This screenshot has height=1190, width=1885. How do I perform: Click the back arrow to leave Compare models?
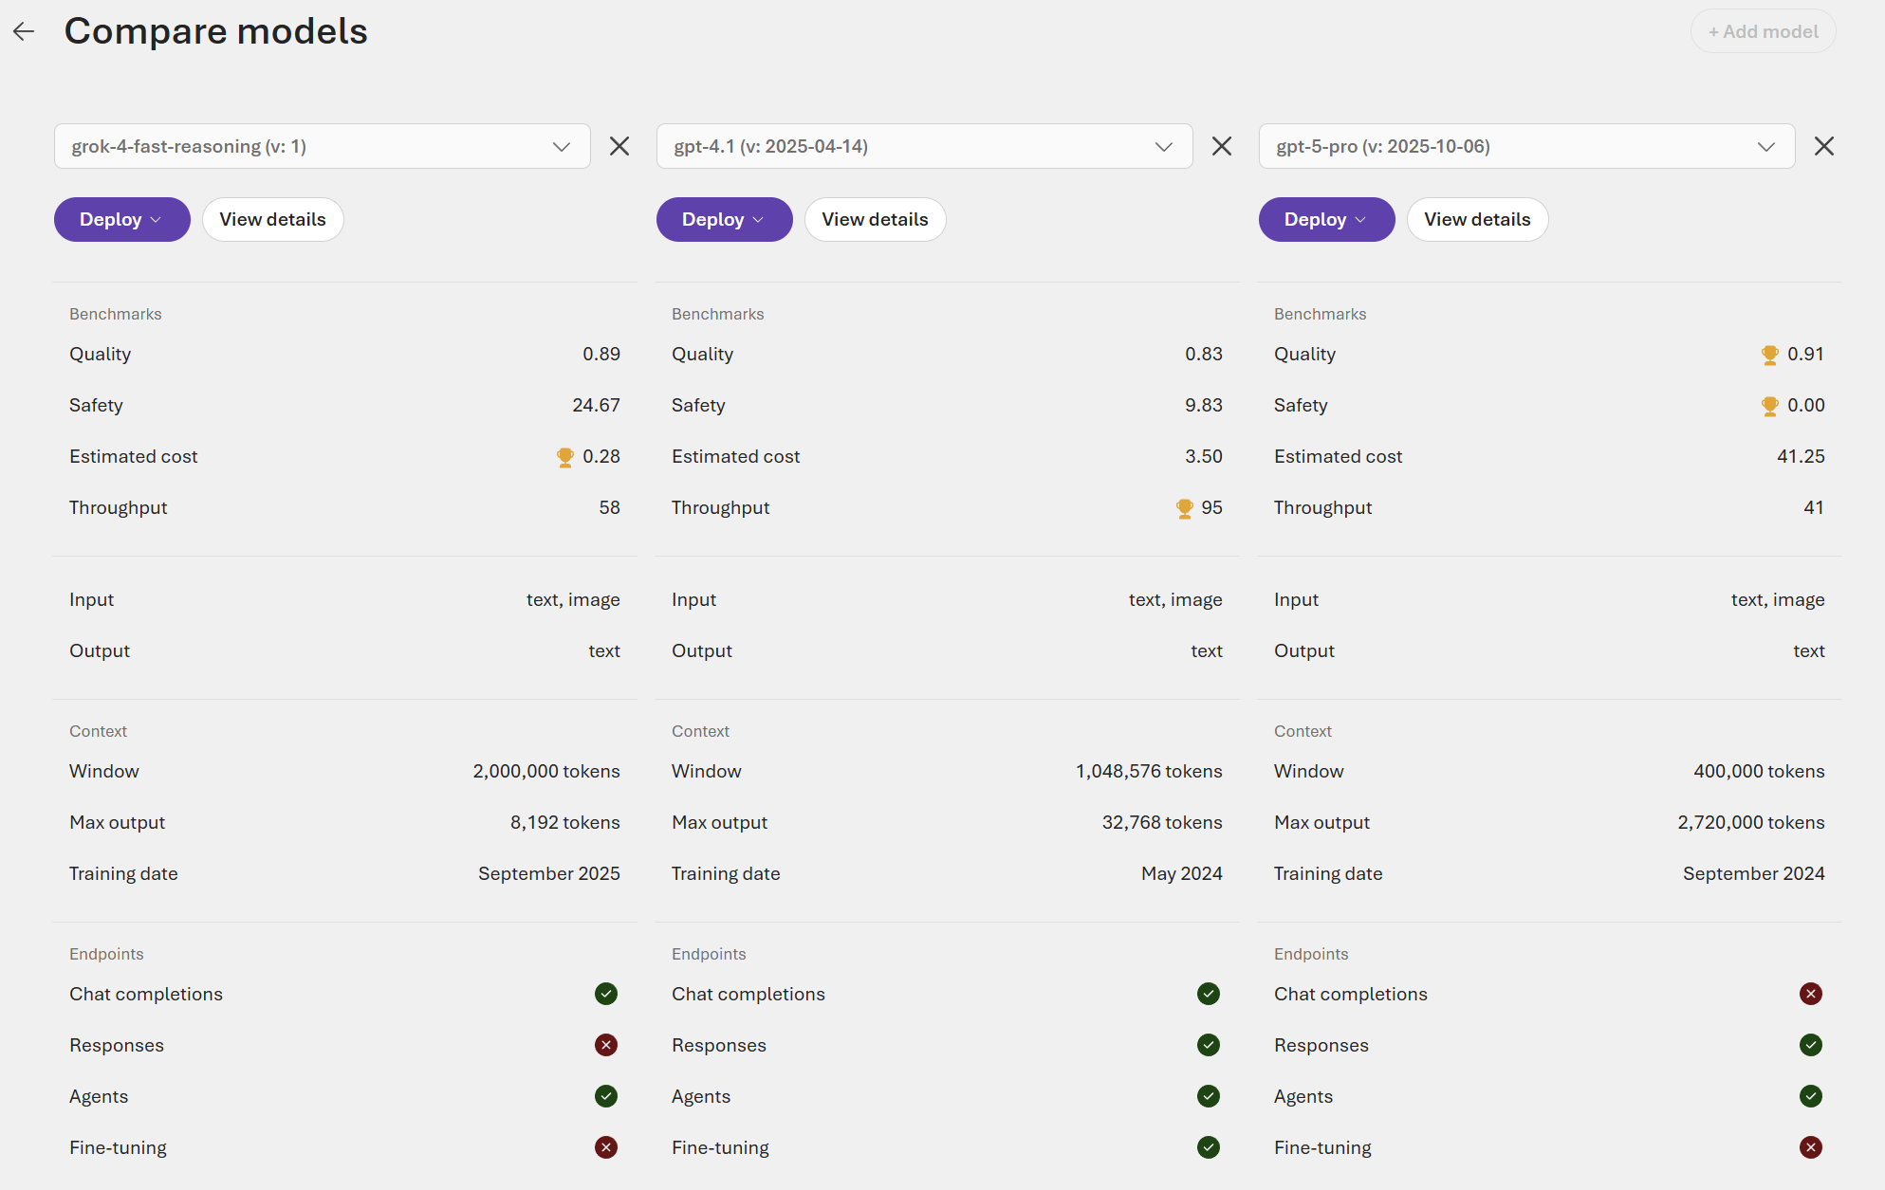coord(23,30)
